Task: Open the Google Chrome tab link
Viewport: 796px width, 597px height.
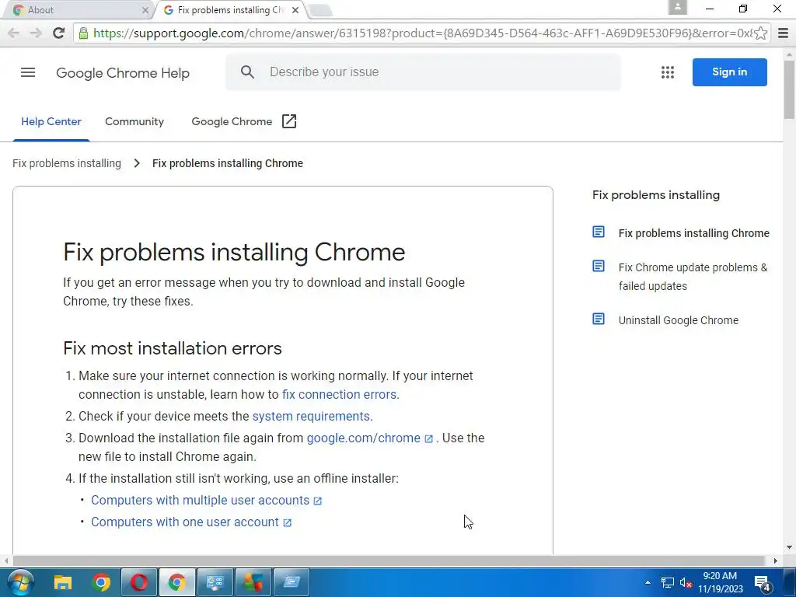Action: (232, 121)
